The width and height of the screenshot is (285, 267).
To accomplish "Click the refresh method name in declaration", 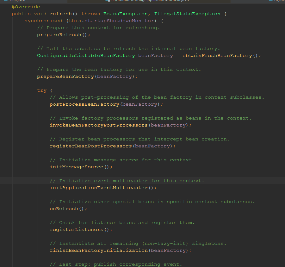I will (x=61, y=14).
